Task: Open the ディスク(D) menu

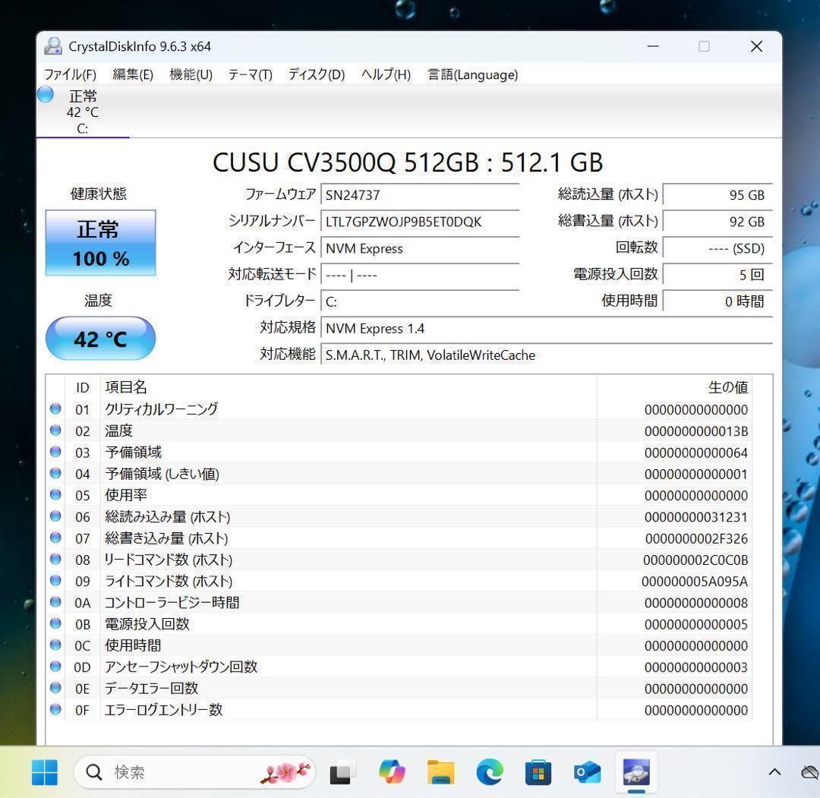Action: click(315, 74)
